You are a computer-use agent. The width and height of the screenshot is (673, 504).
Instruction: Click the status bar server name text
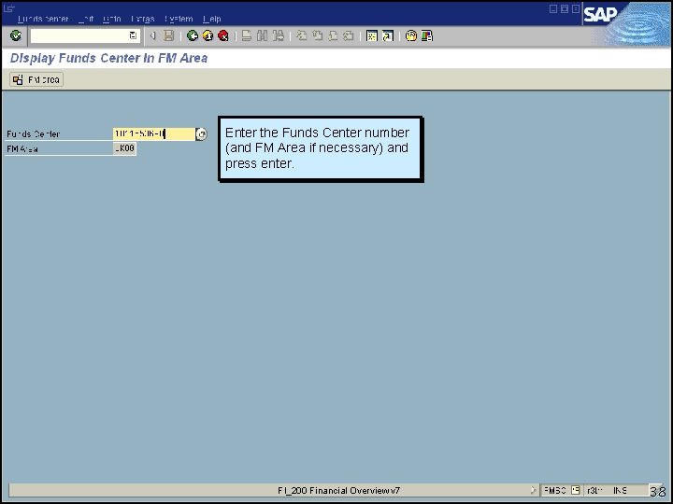pyautogui.click(x=594, y=490)
